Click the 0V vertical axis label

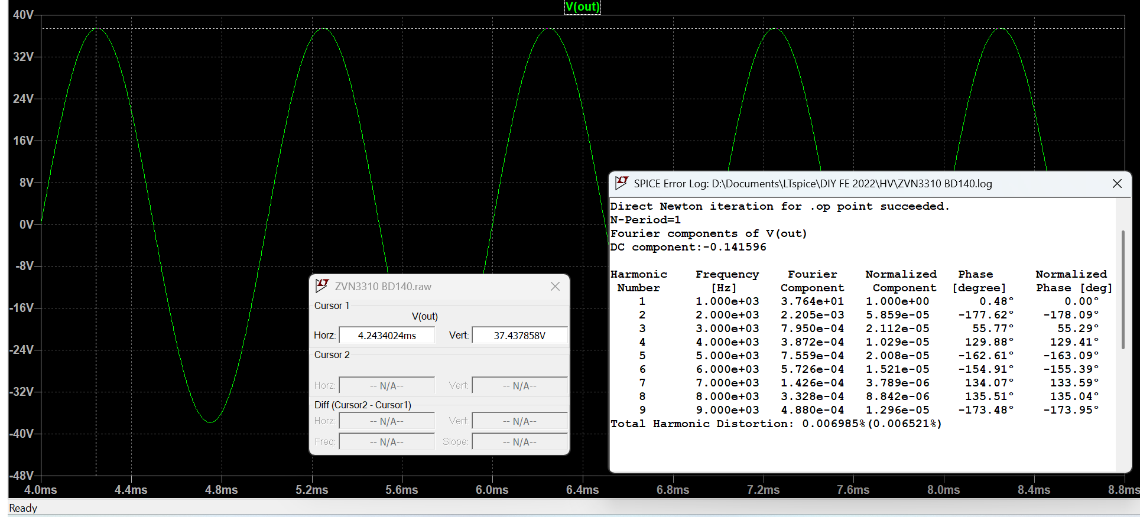click(x=27, y=225)
